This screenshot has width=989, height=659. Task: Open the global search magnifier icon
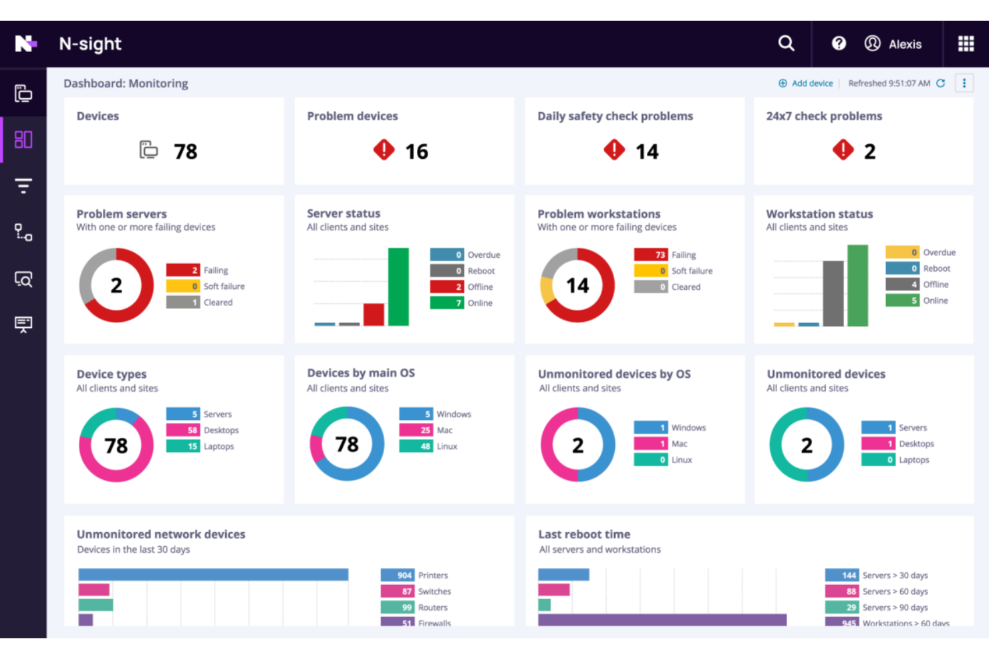coord(786,43)
